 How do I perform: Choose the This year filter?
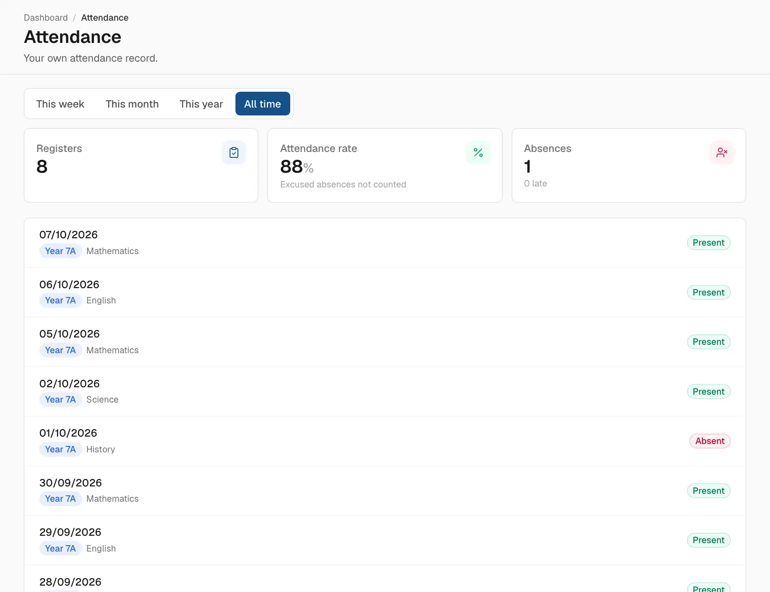click(x=201, y=104)
